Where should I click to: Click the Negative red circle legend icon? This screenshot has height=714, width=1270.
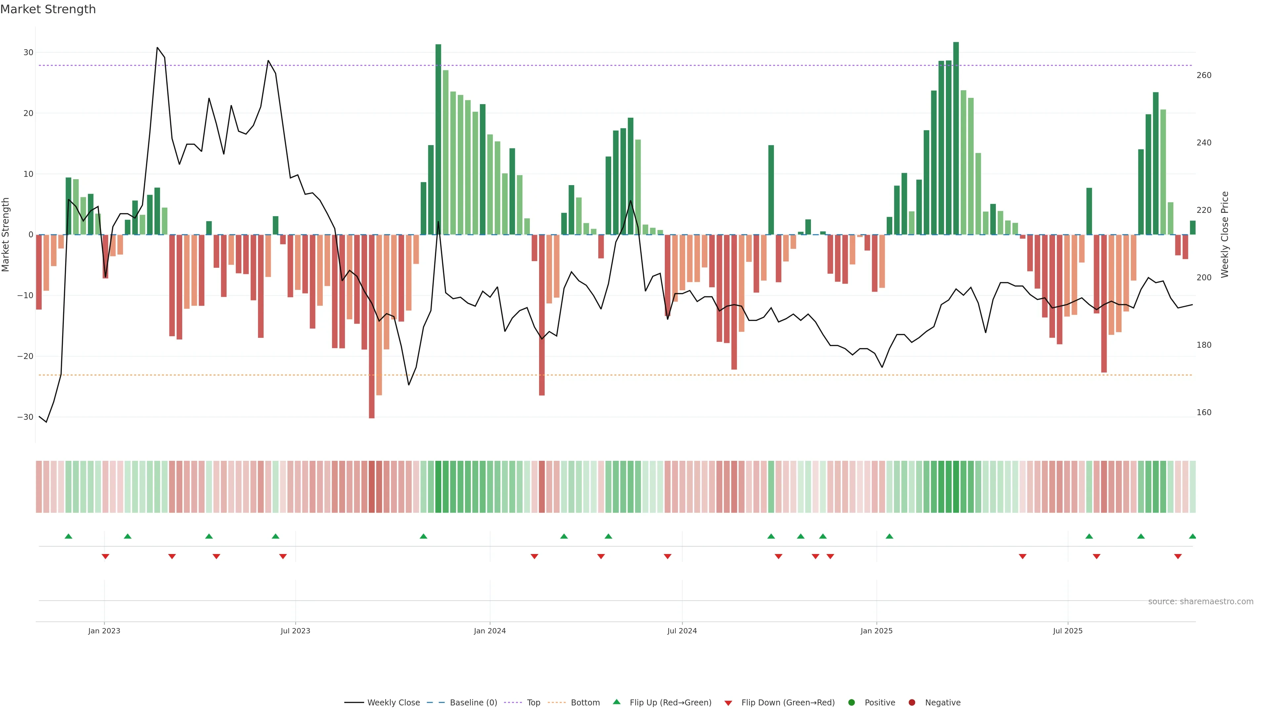[911, 703]
